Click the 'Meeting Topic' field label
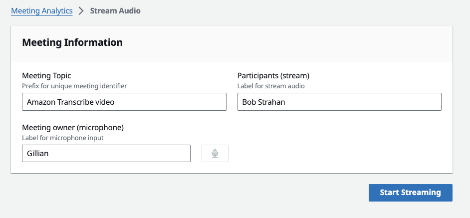This screenshot has width=470, height=218. click(x=46, y=76)
